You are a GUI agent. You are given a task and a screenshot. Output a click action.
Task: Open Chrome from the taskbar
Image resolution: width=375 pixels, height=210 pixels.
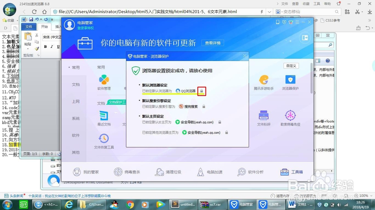130,204
